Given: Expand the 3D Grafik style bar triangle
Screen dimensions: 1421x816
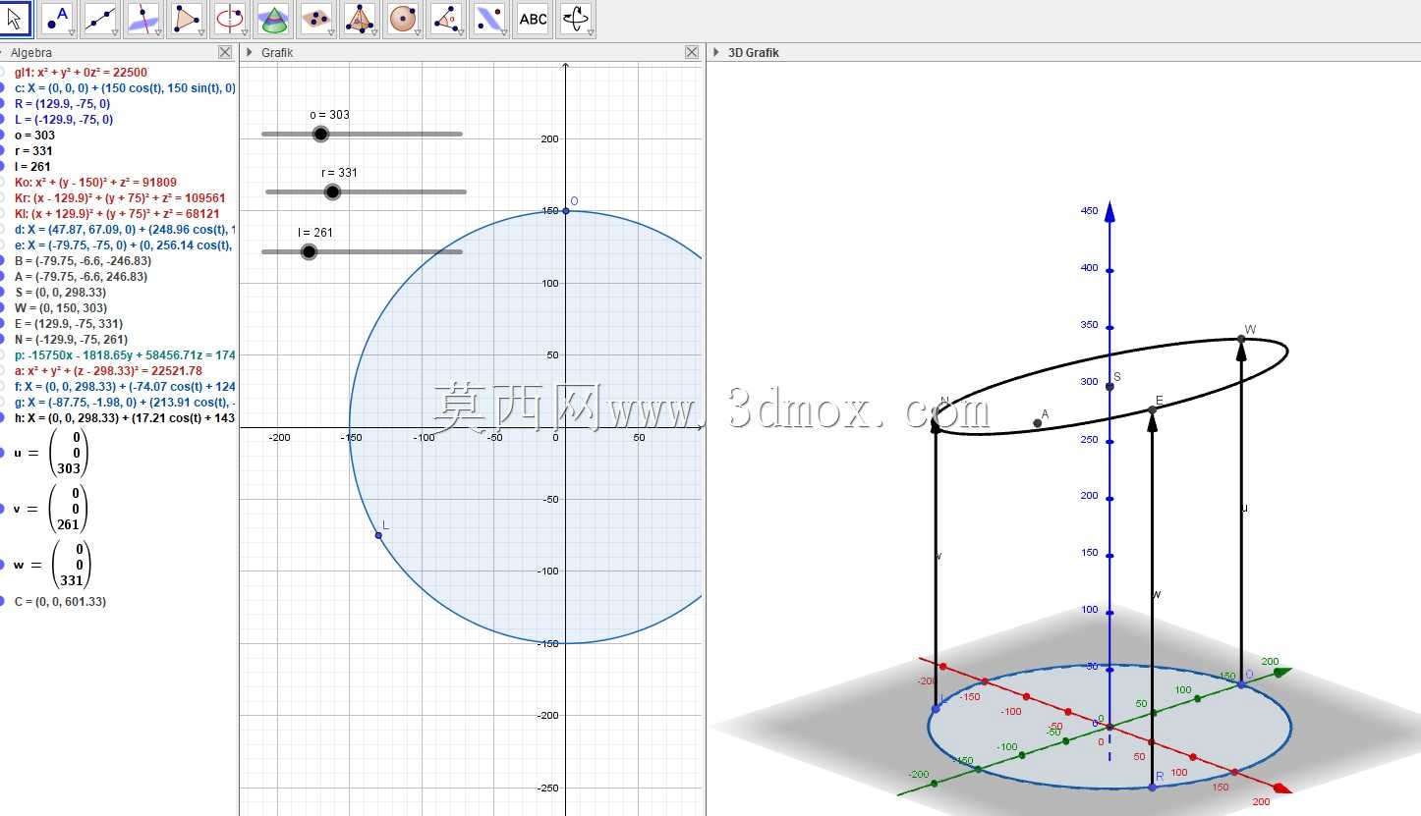Looking at the screenshot, I should click(716, 52).
